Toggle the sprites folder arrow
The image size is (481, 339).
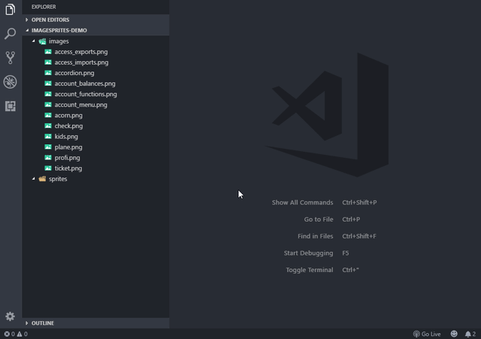33,179
